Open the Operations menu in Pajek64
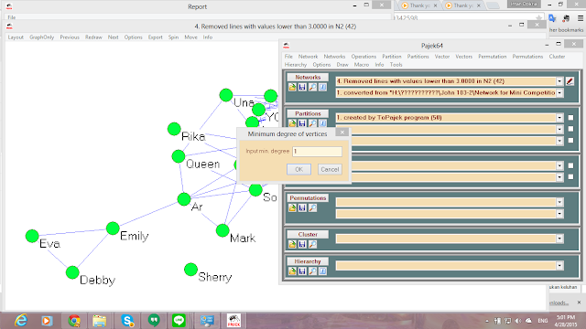This screenshot has width=586, height=329. [x=364, y=57]
